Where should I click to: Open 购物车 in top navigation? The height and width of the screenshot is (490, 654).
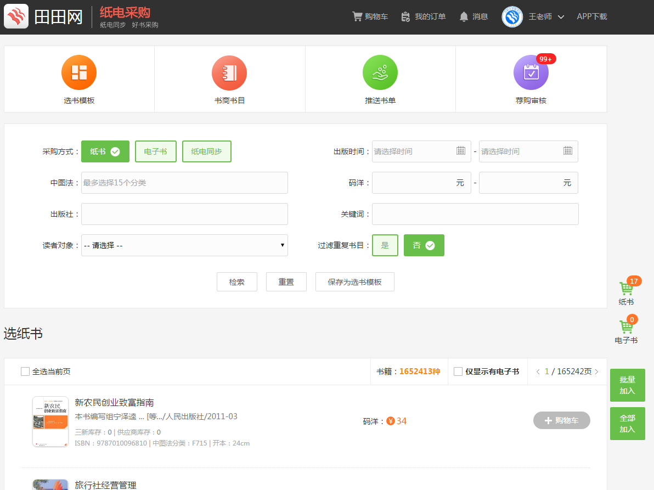coord(376,16)
